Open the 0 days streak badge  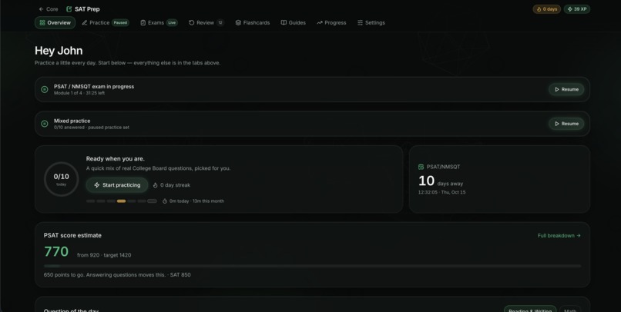point(546,9)
